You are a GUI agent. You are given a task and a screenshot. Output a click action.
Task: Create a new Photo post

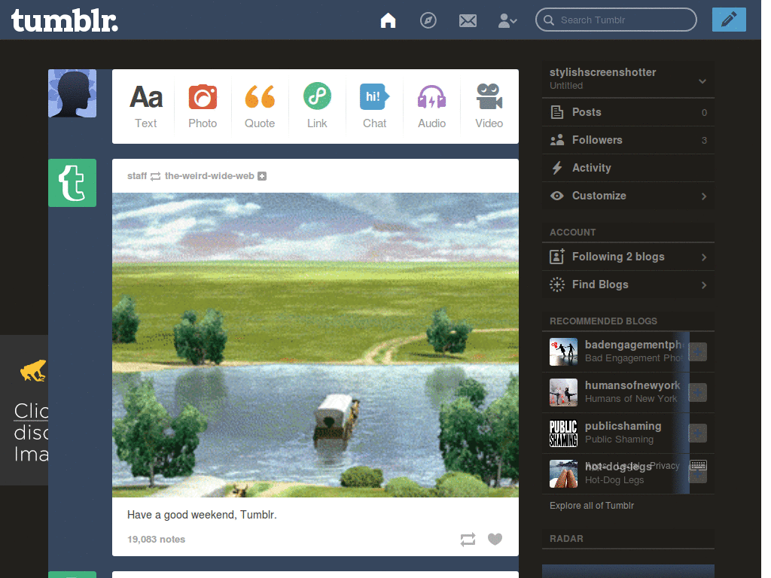click(203, 106)
